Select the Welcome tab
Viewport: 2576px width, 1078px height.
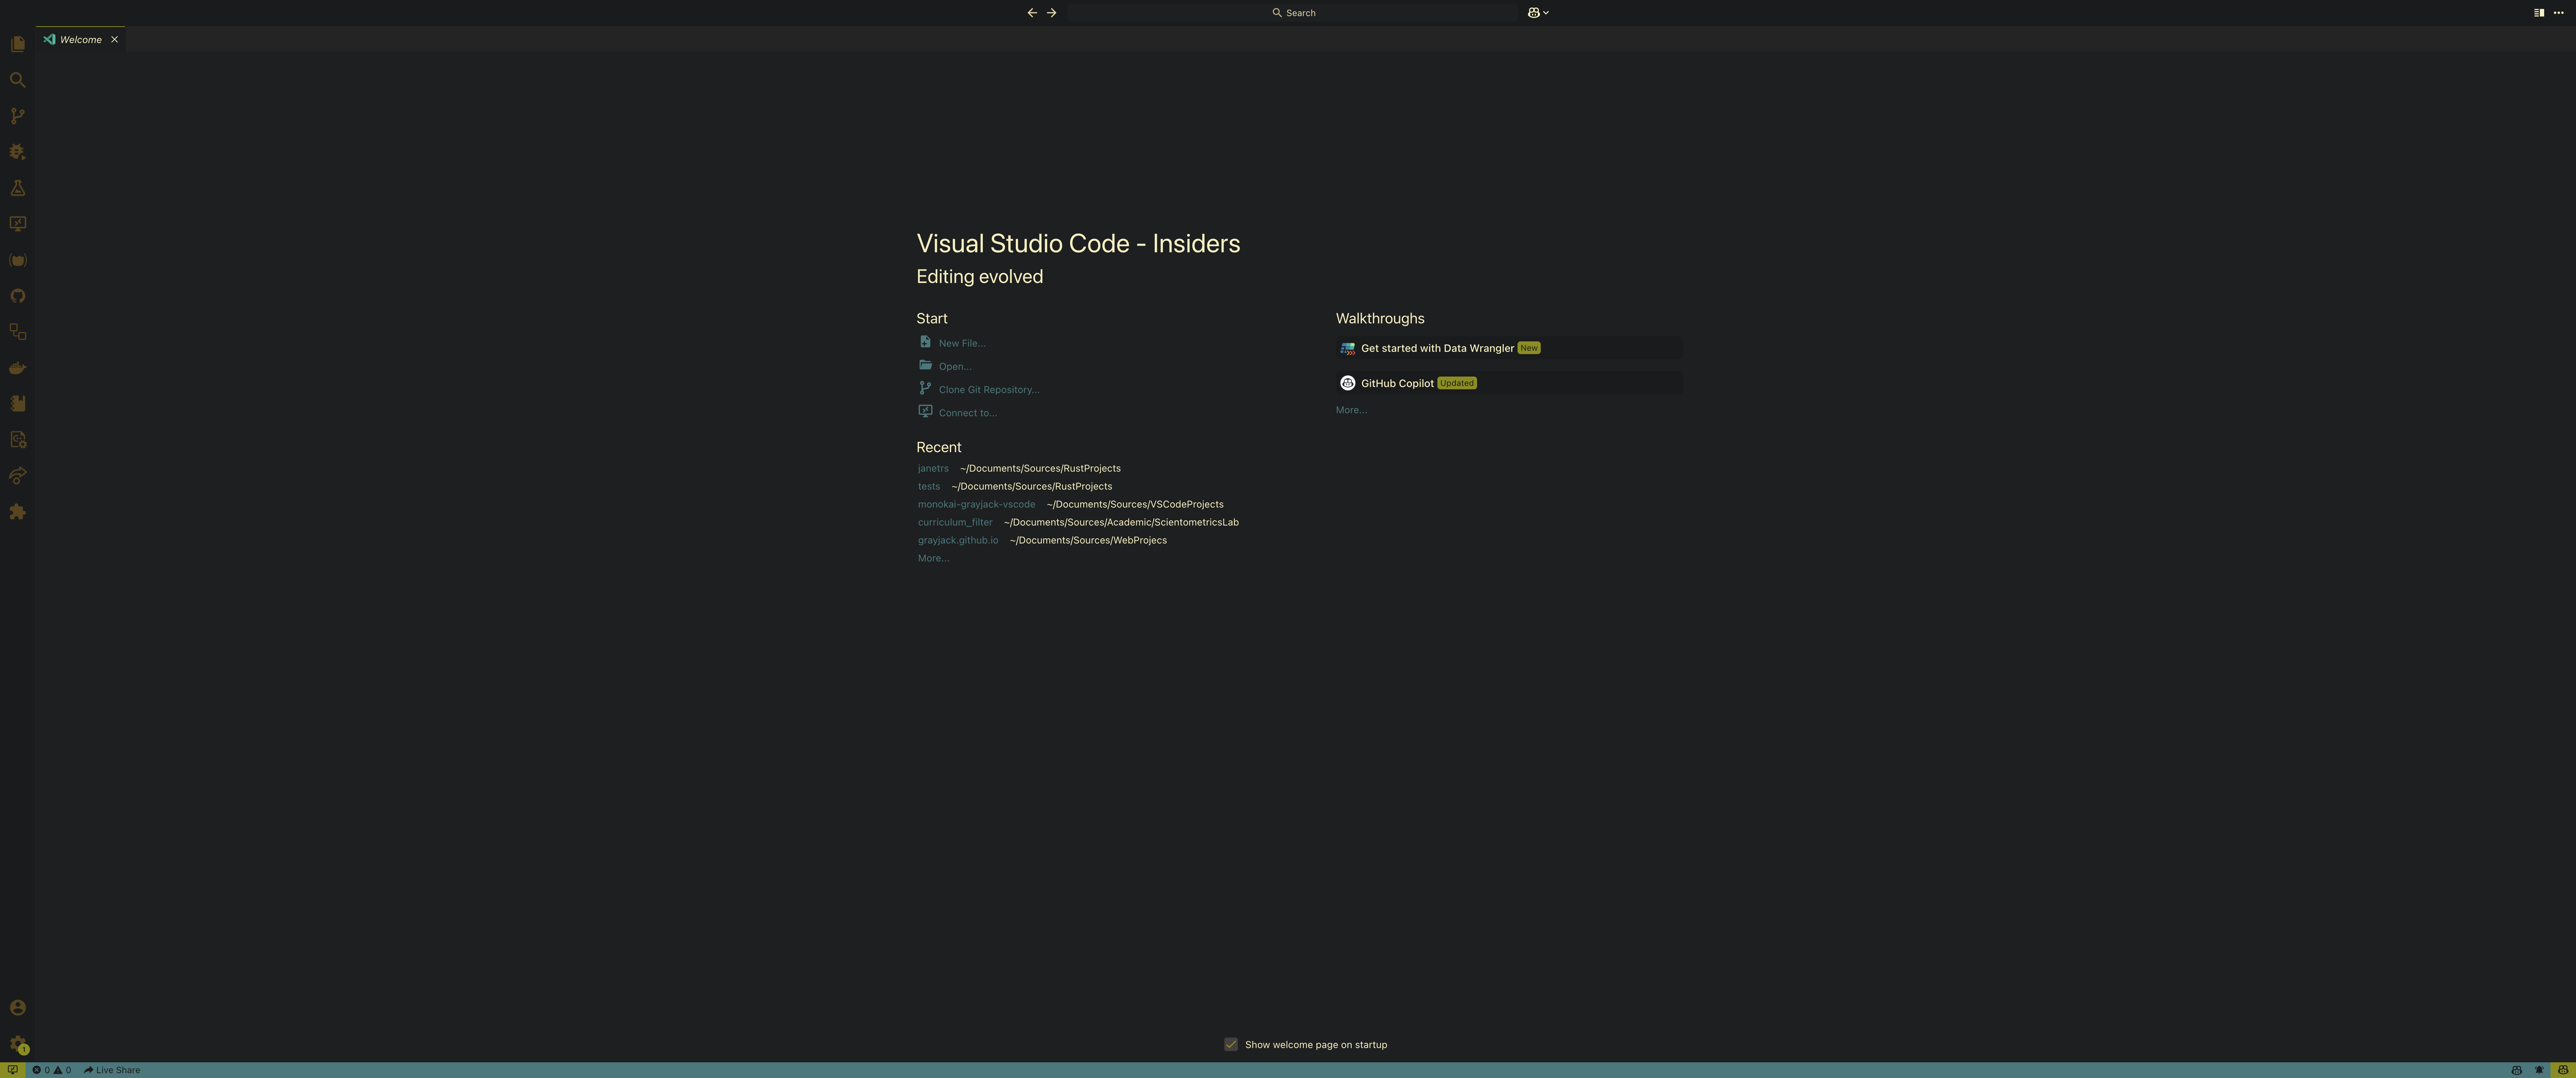(x=80, y=40)
